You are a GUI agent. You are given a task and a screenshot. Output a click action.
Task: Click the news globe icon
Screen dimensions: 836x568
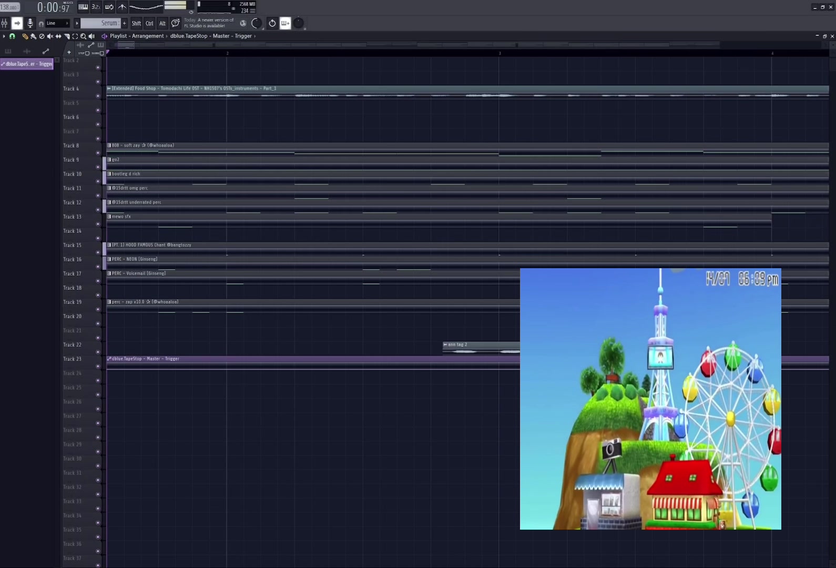(243, 23)
